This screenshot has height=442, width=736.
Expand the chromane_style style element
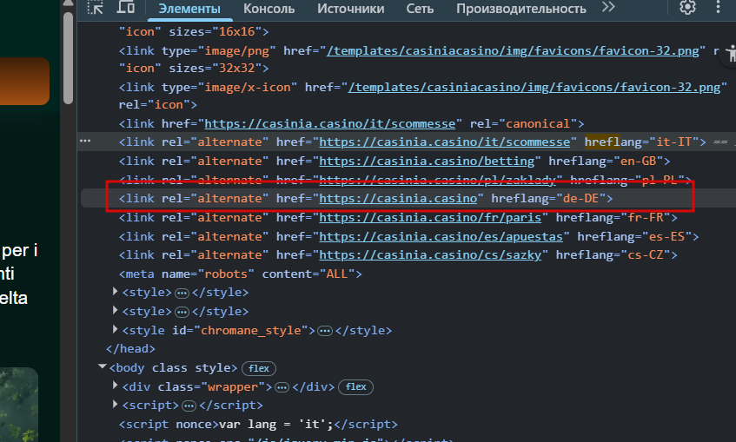point(115,330)
